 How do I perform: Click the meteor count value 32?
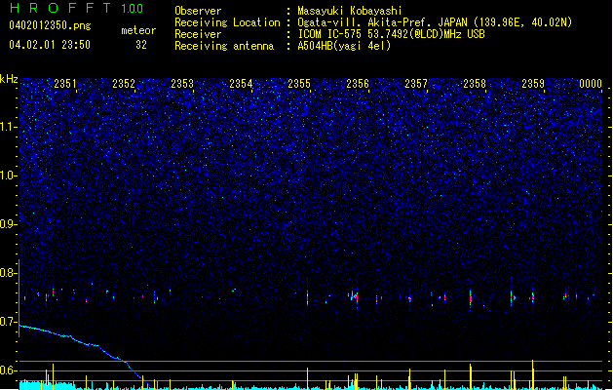[x=141, y=45]
